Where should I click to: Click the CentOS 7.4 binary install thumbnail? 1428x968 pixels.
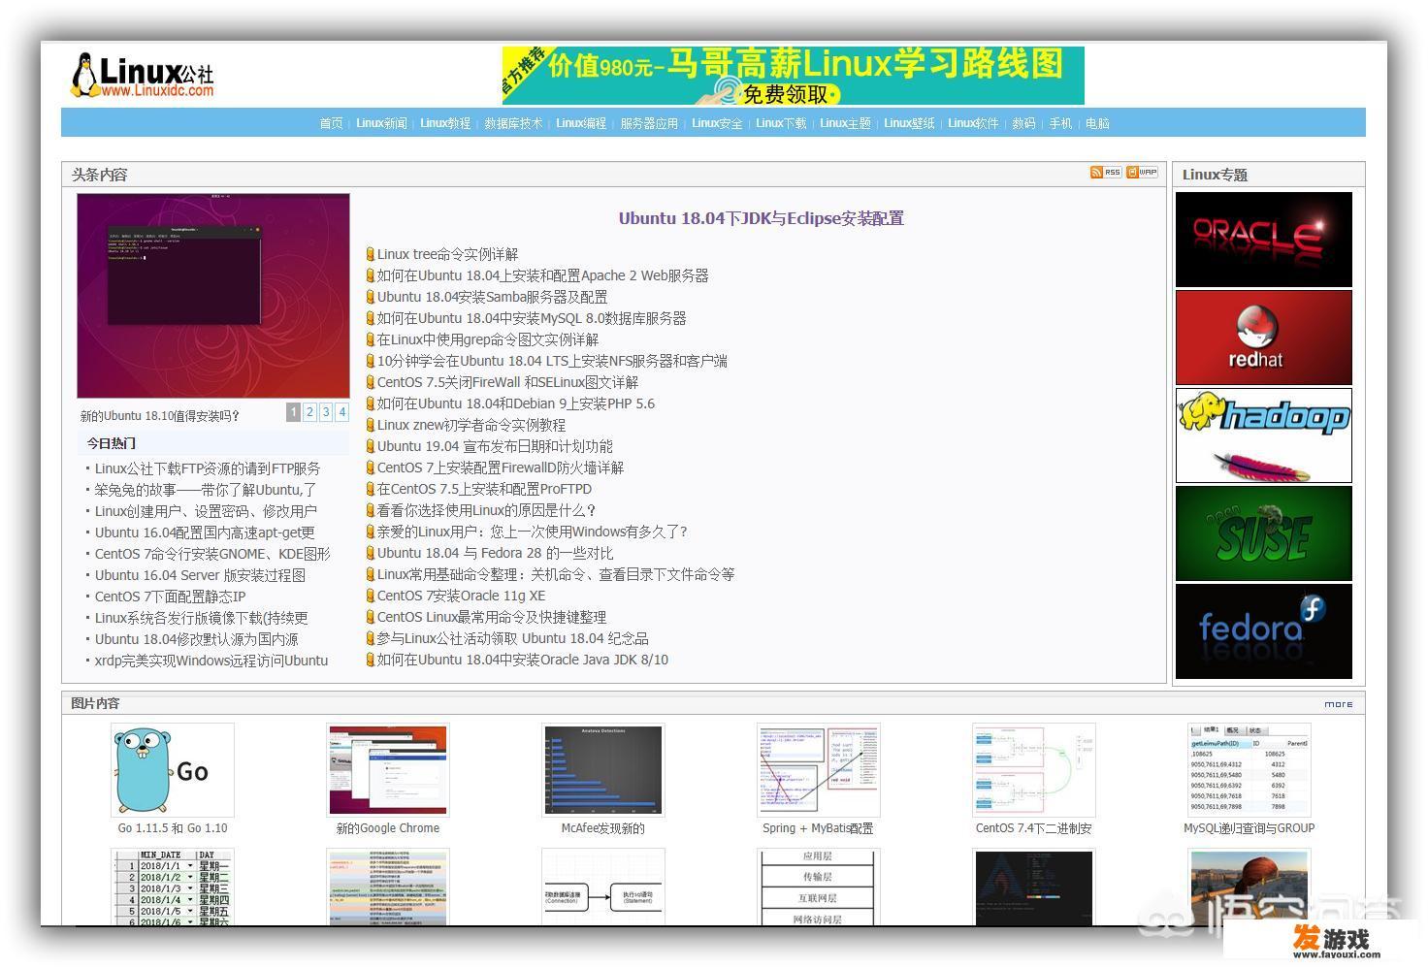pyautogui.click(x=1034, y=770)
